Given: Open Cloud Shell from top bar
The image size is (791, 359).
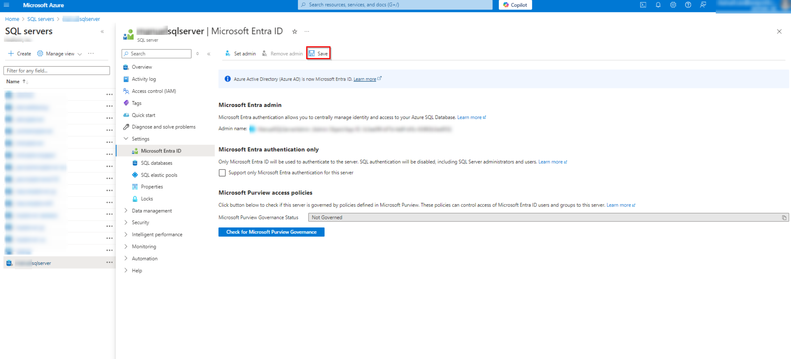Looking at the screenshot, I should pos(643,5).
